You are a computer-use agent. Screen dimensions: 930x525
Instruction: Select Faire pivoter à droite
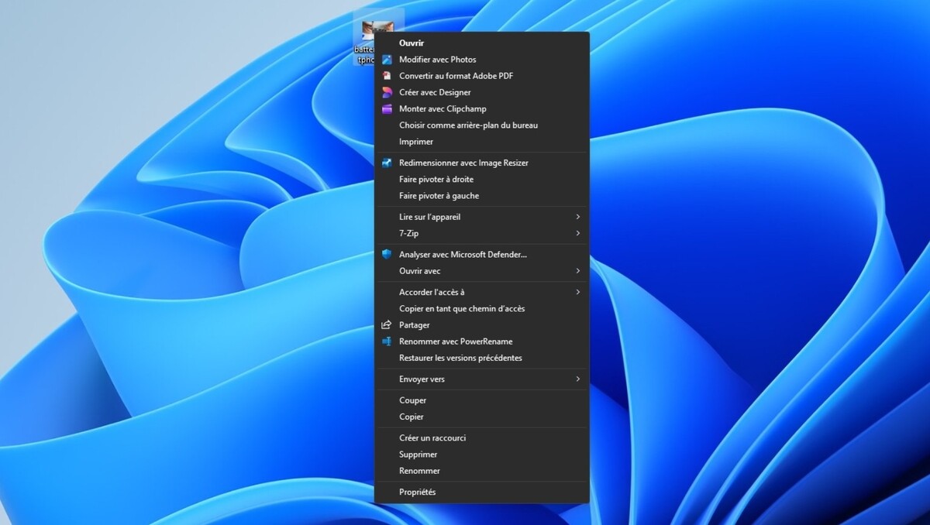pos(436,180)
